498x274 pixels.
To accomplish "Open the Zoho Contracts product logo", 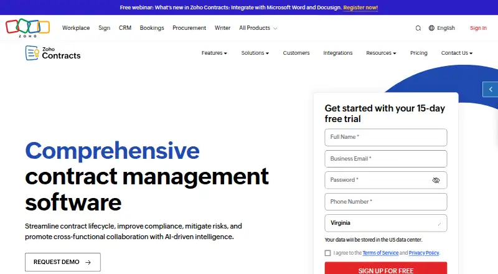I will 53,53.
